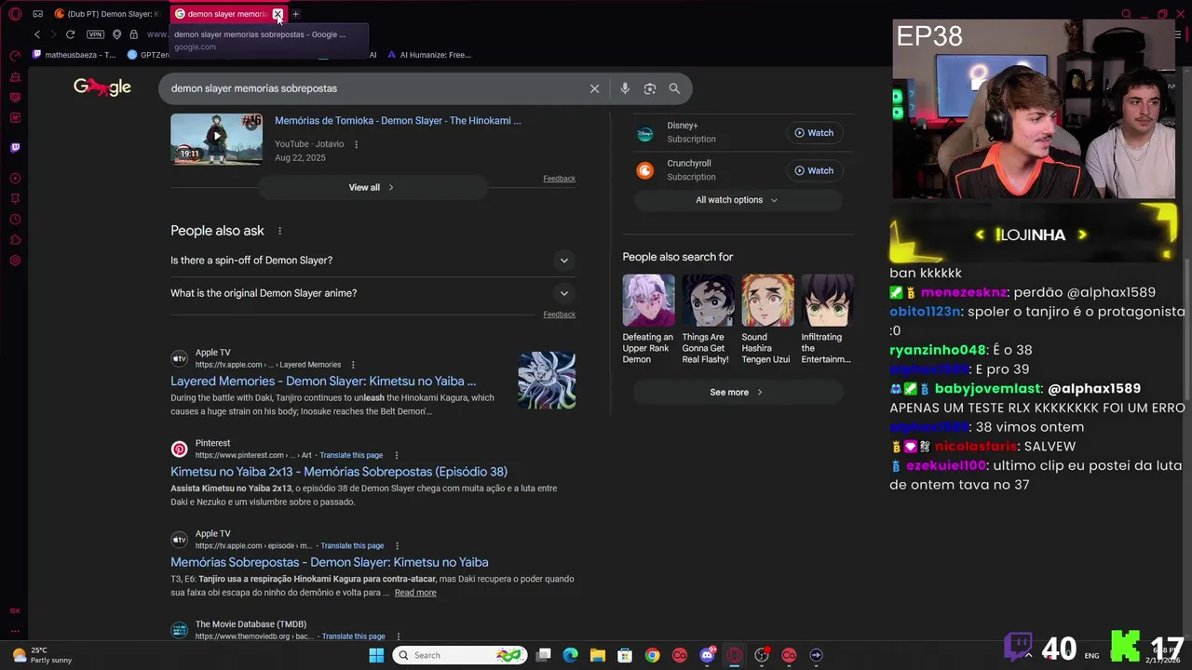Screen dimensions: 1192x670
Task: Open More options beside People also ask
Action: pyautogui.click(x=279, y=231)
